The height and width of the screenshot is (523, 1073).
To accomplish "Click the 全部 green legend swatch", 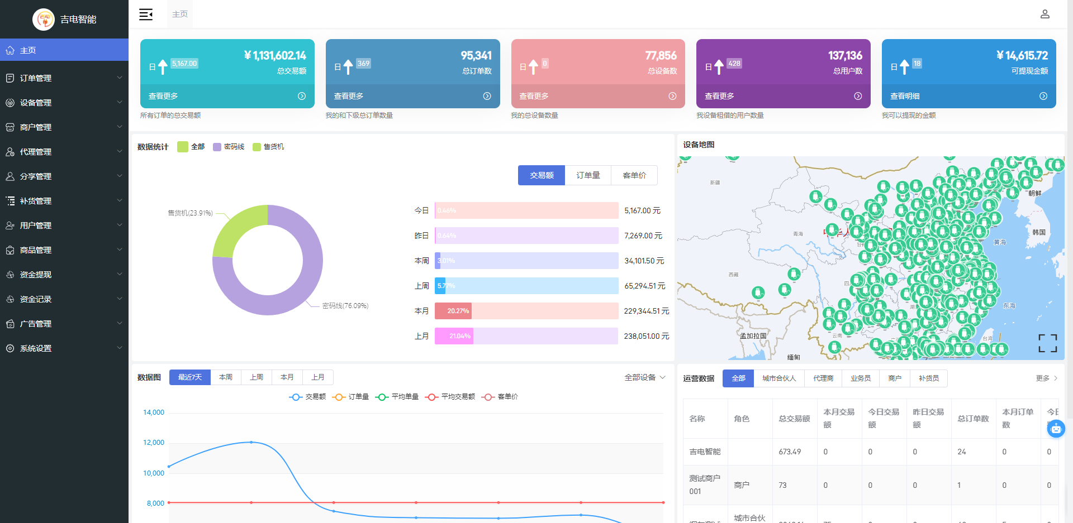I will point(182,147).
